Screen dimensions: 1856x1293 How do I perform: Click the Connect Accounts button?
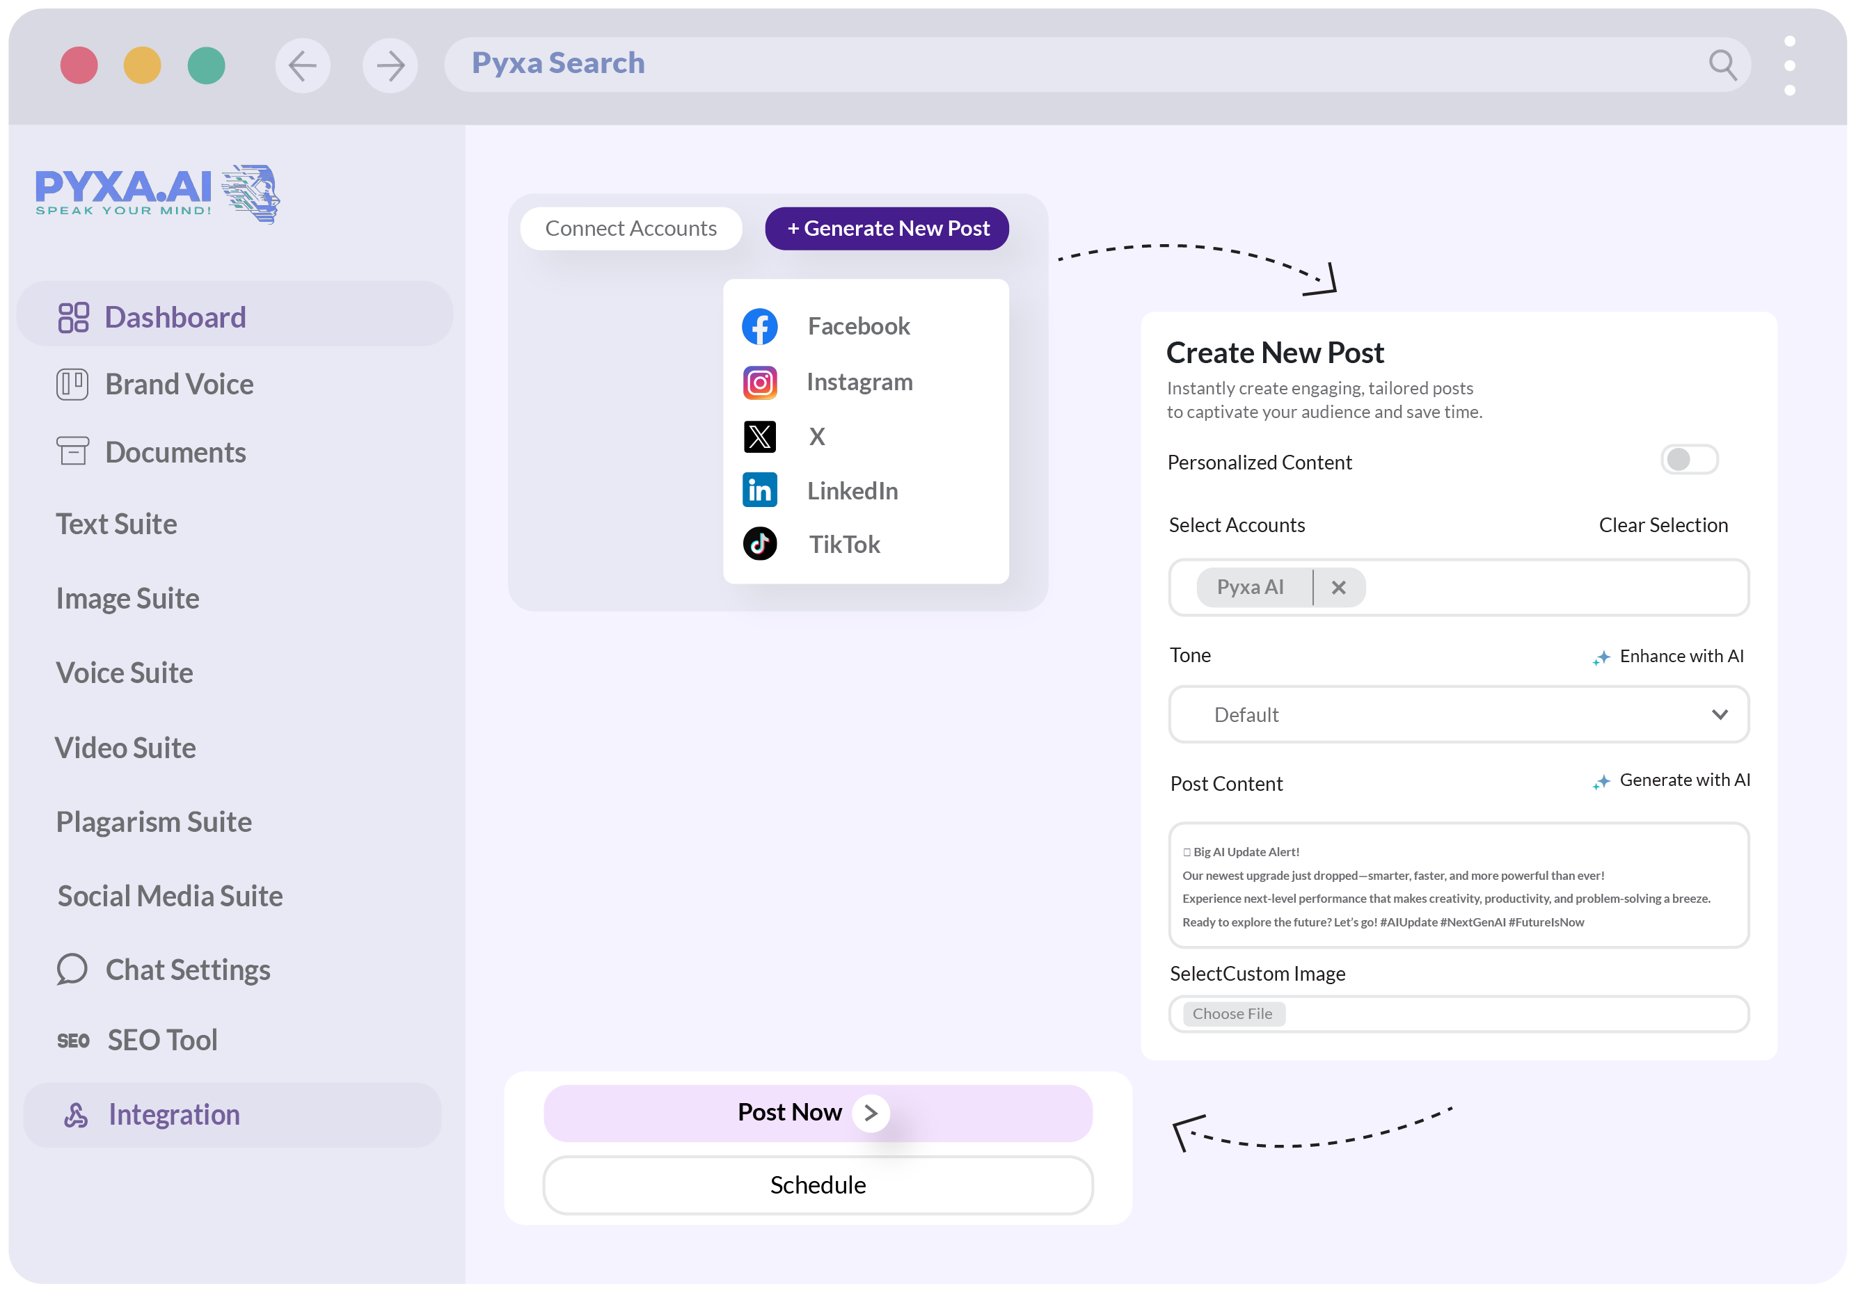(631, 229)
